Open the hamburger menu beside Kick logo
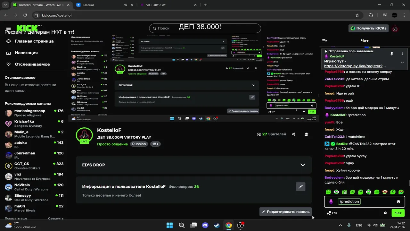The image size is (410, 231). coord(8,29)
